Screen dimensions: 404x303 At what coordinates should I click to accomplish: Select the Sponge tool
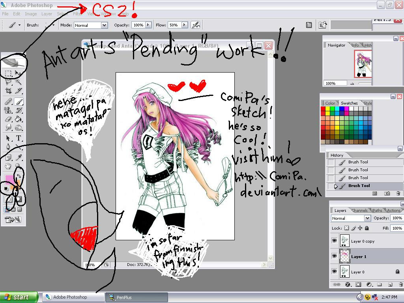pos(19,127)
